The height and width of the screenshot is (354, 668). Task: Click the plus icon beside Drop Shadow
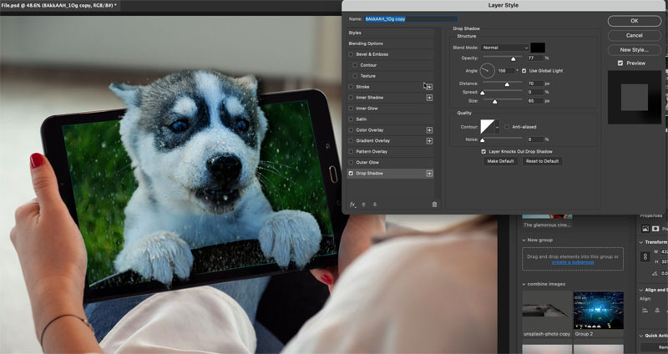(x=429, y=174)
